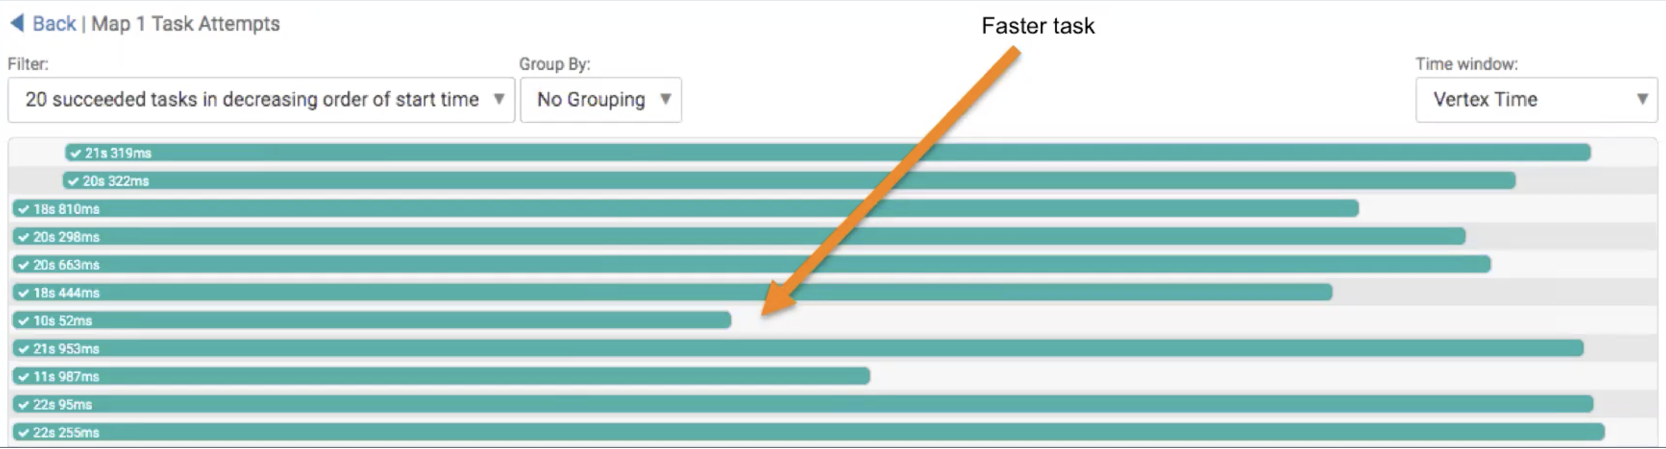Select the 20s 663ms task attempt bar
This screenshot has width=1666, height=449.
(x=750, y=265)
